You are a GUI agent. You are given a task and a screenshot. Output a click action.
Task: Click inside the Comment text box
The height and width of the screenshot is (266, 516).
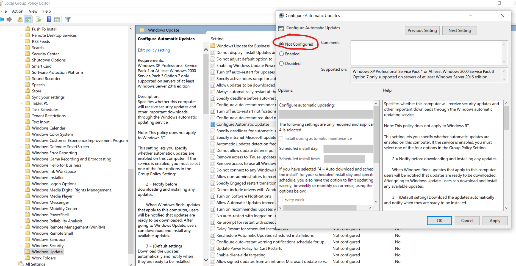coord(426,53)
